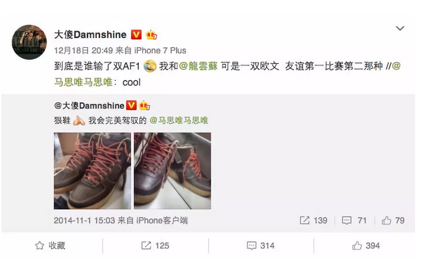Open the post options chevron menu
The width and height of the screenshot is (422, 269).
point(400,28)
